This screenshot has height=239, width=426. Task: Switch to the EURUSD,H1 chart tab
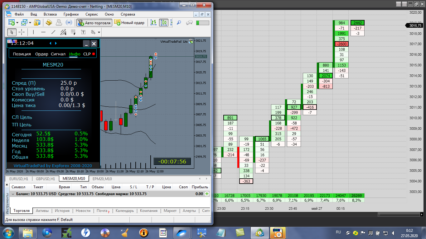click(19, 179)
